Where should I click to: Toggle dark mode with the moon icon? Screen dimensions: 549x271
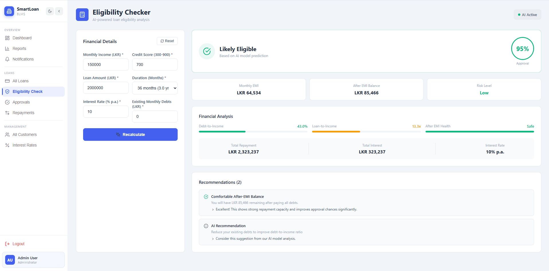tap(50, 11)
